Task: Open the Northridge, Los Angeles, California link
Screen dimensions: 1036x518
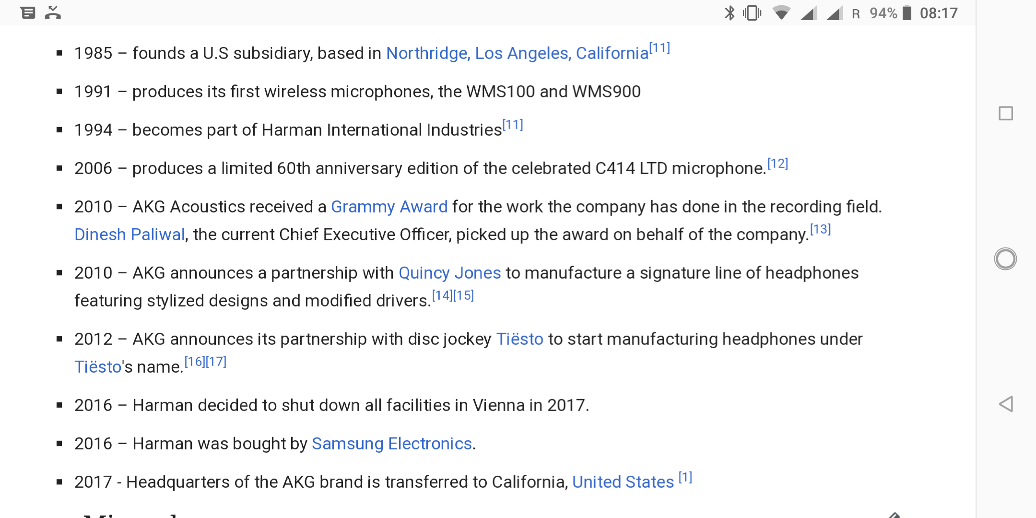Action: (517, 53)
